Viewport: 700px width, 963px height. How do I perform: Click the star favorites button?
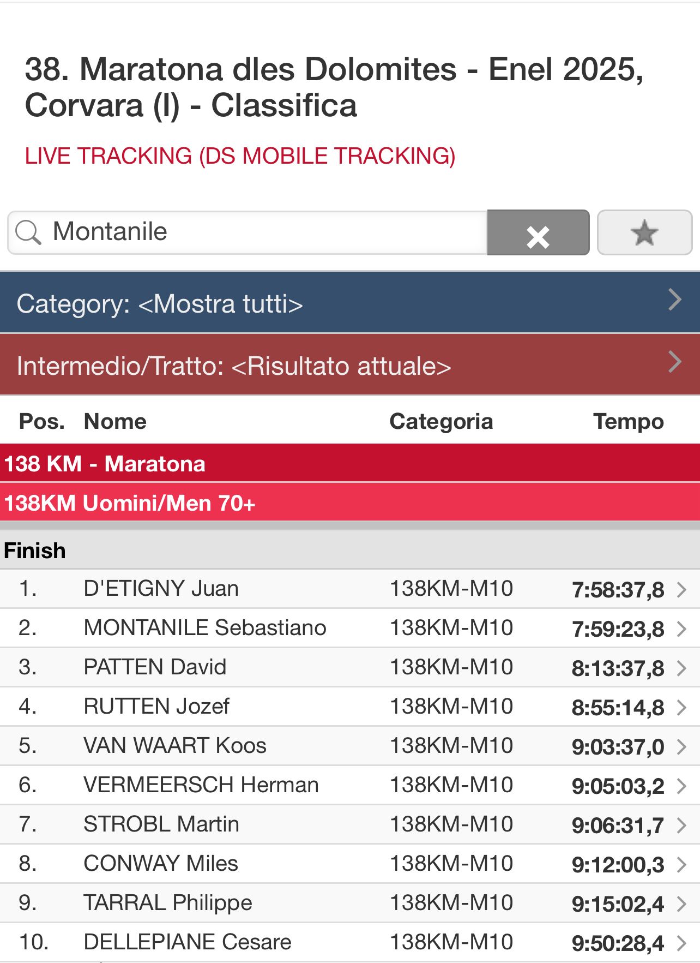[x=644, y=233]
